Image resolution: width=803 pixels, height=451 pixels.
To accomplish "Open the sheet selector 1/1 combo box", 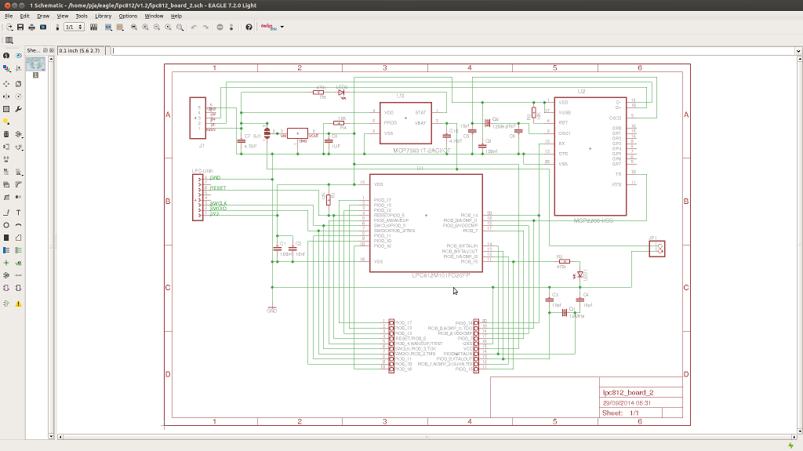I will tap(73, 27).
